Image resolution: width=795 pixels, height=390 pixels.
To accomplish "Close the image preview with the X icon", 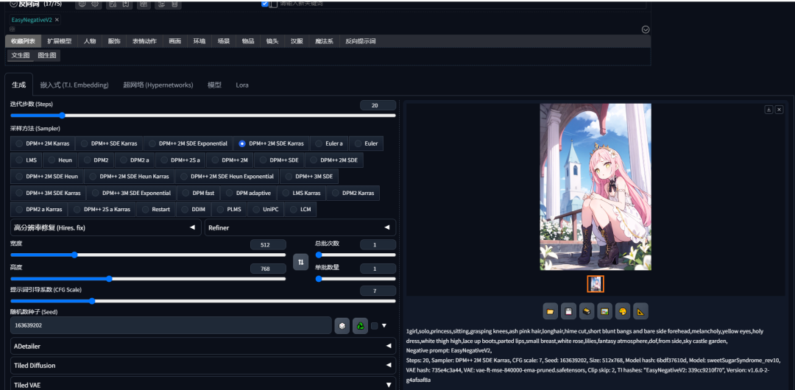I will point(780,110).
